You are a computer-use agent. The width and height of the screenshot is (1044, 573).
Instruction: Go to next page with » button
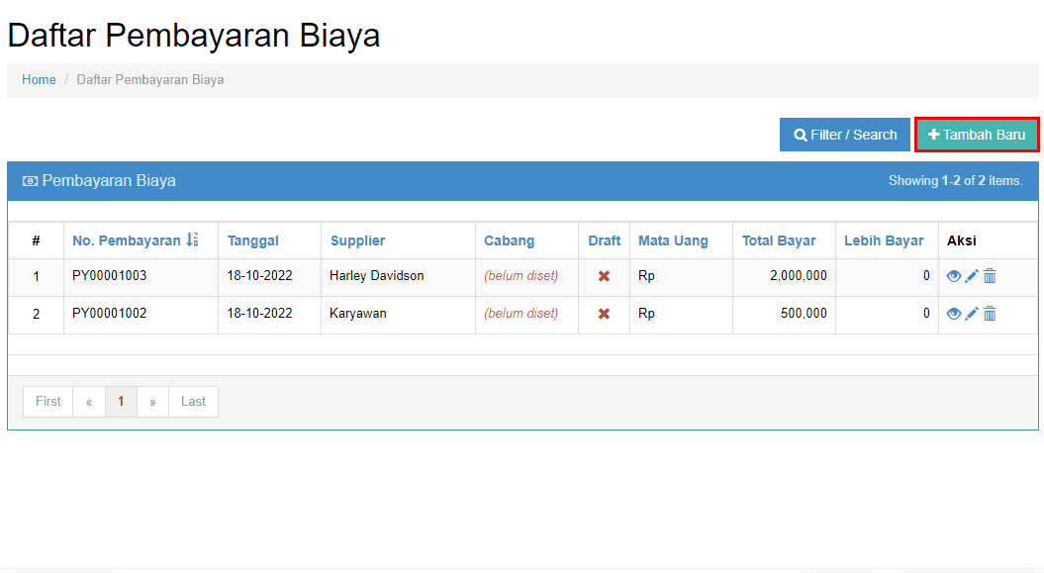(x=153, y=402)
